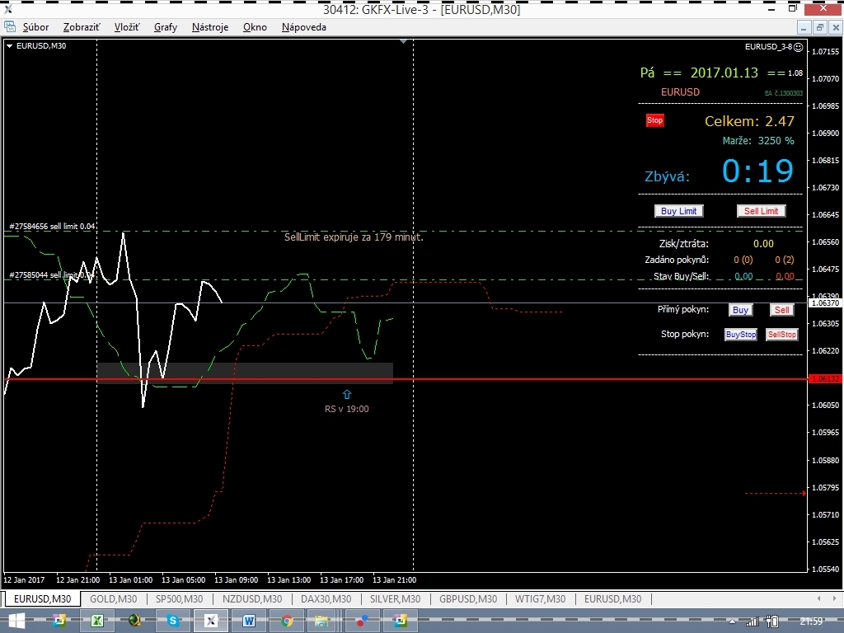844x633 pixels.
Task: Show hidden system tray icons
Action: [732, 622]
